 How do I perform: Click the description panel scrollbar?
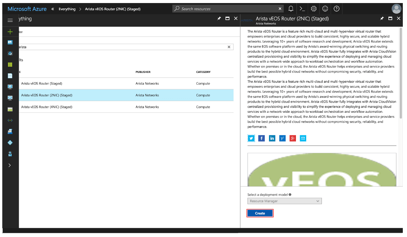coord(401,73)
